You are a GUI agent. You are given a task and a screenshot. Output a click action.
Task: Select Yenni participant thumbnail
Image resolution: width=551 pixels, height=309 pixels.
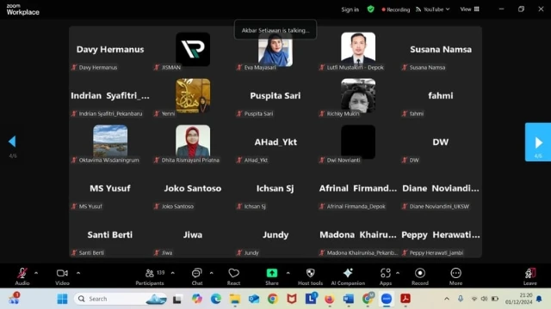click(193, 95)
